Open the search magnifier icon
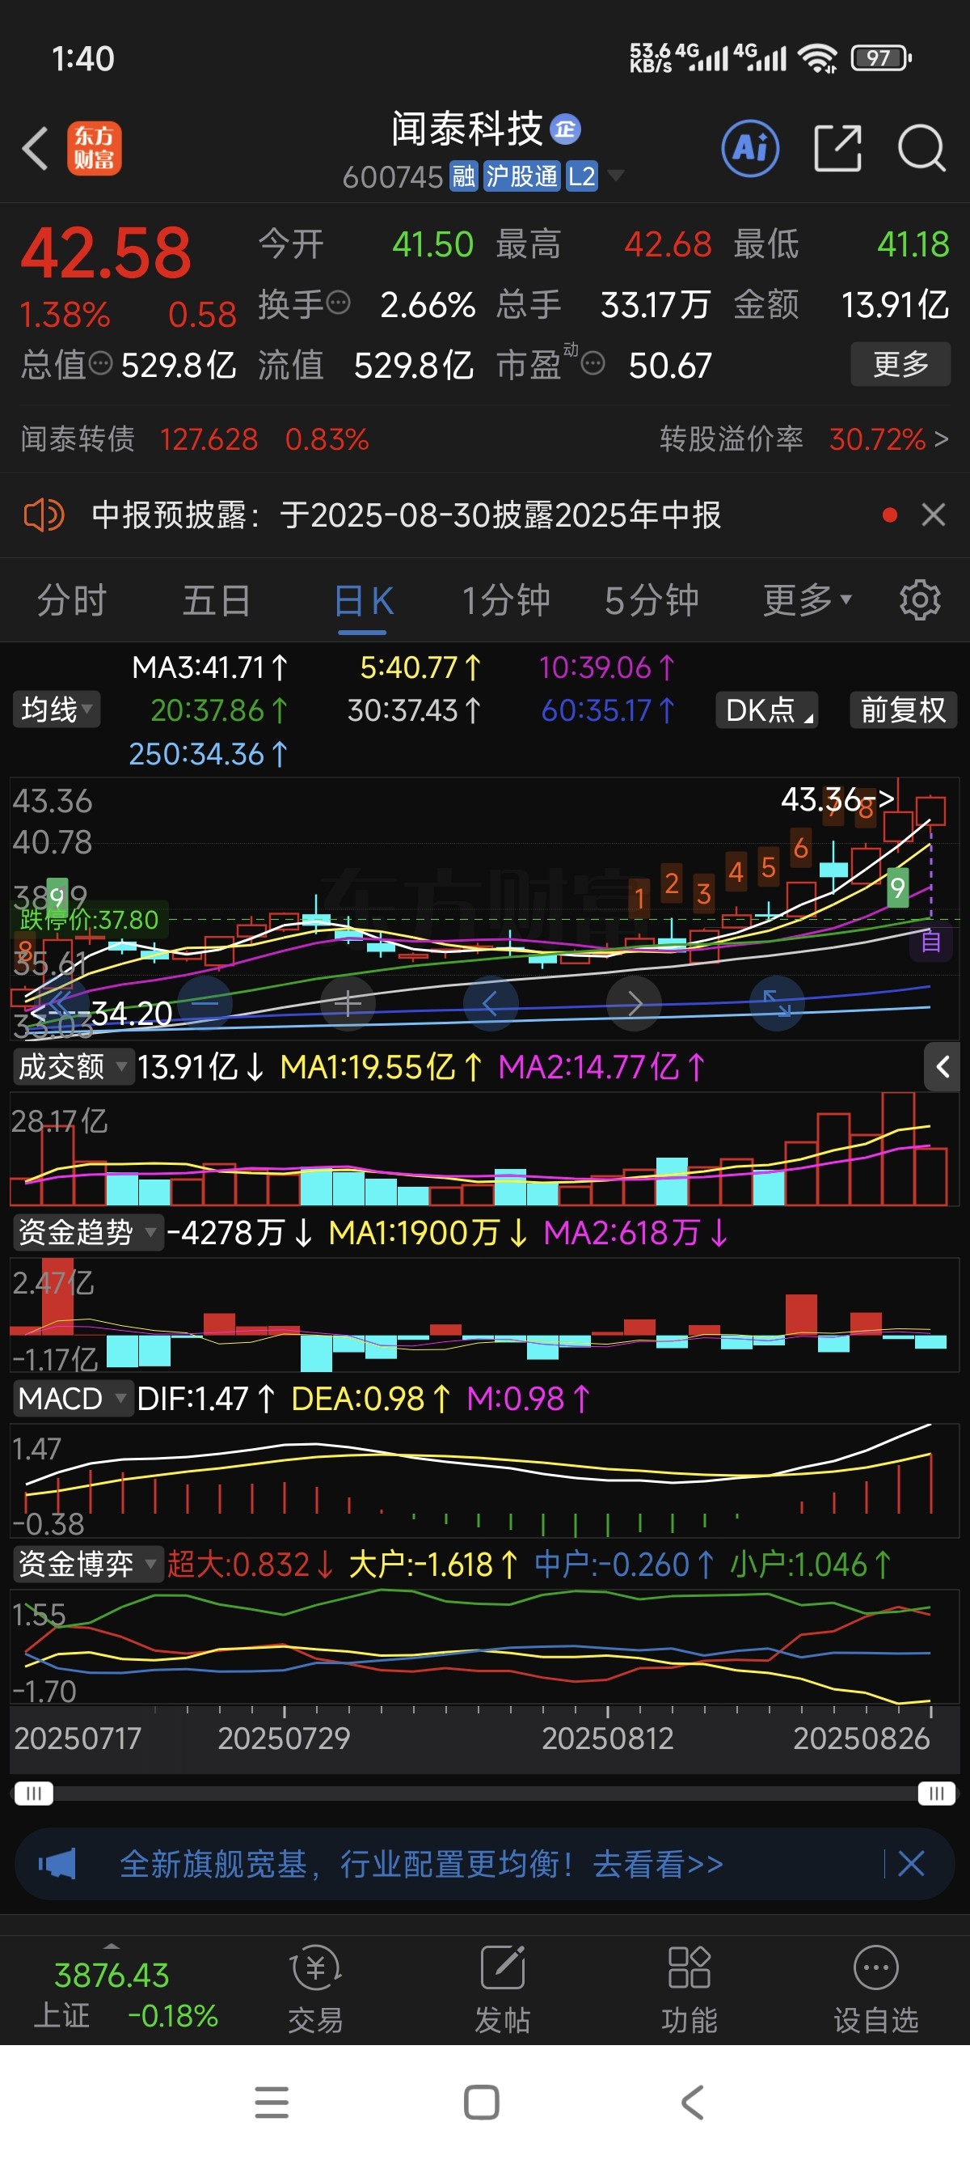Screen dimensions: 970x2160 921,148
